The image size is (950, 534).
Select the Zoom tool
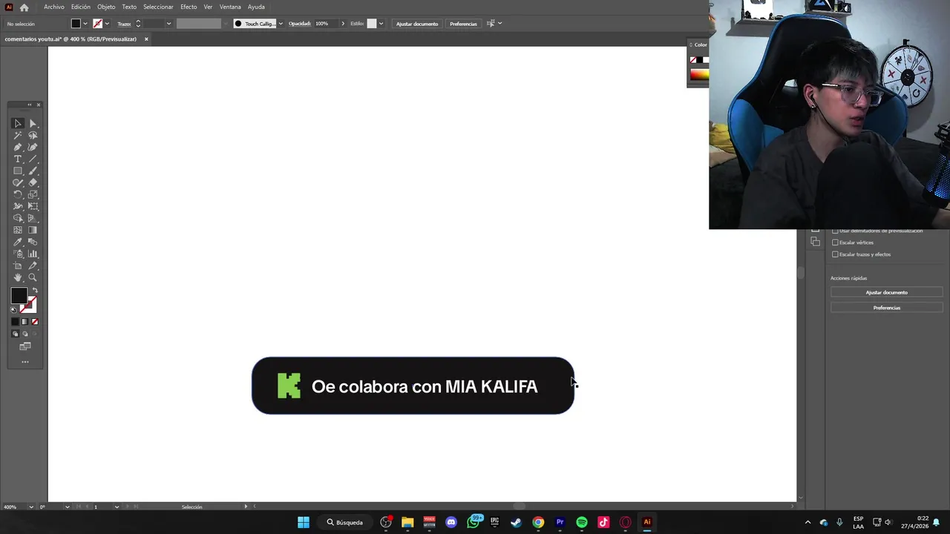coord(33,277)
